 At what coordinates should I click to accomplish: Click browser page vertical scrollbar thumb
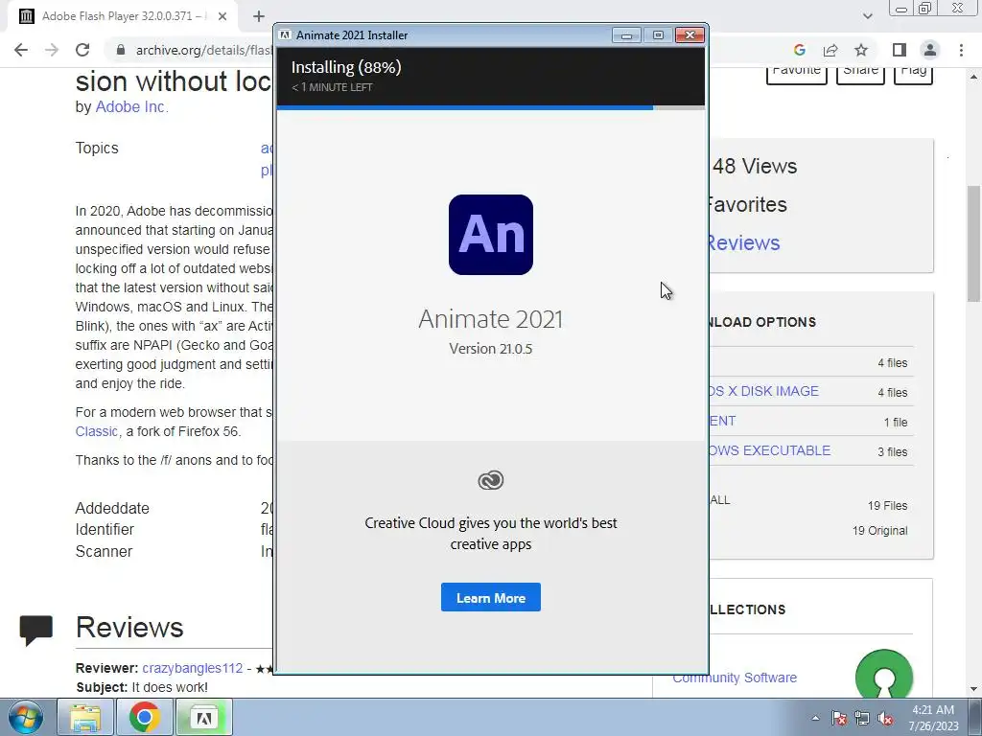[x=973, y=243]
